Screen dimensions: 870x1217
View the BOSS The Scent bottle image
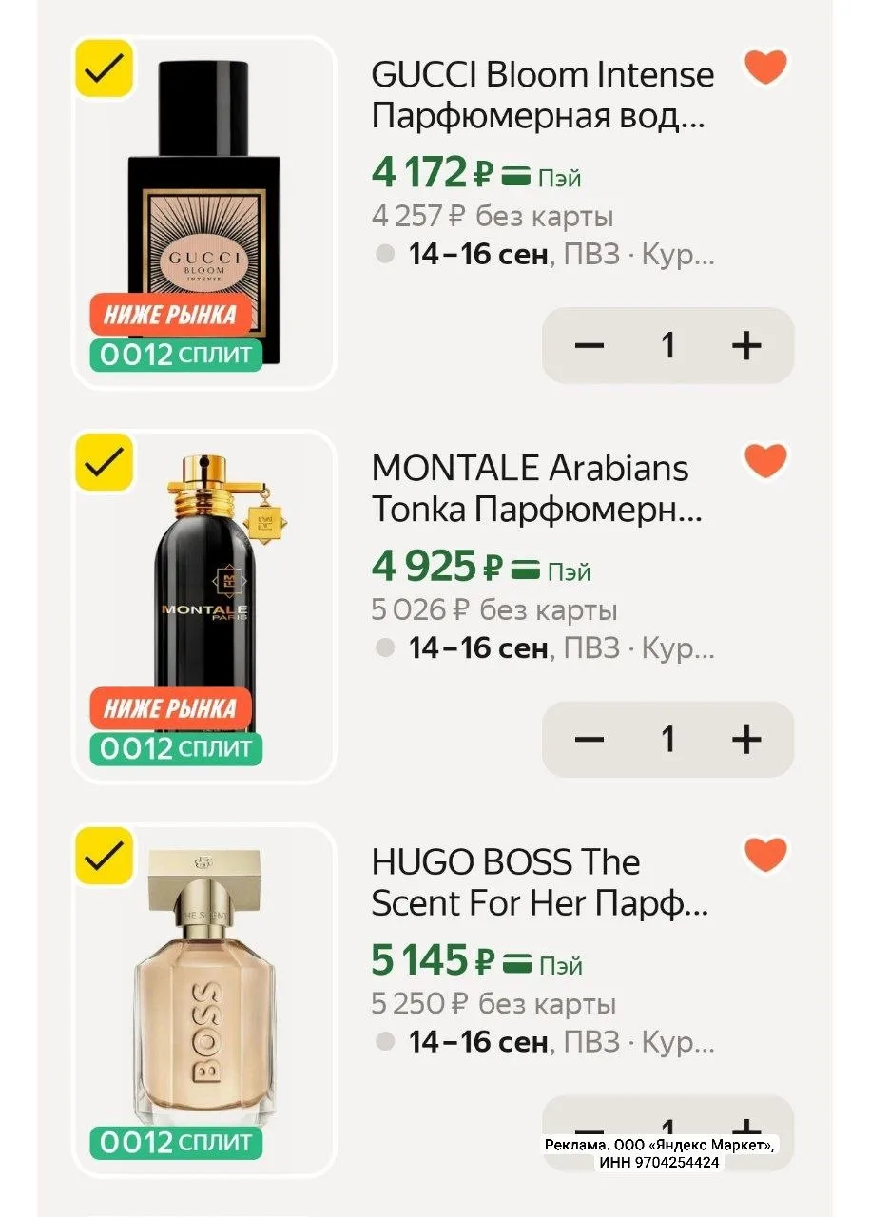pyautogui.click(x=204, y=989)
